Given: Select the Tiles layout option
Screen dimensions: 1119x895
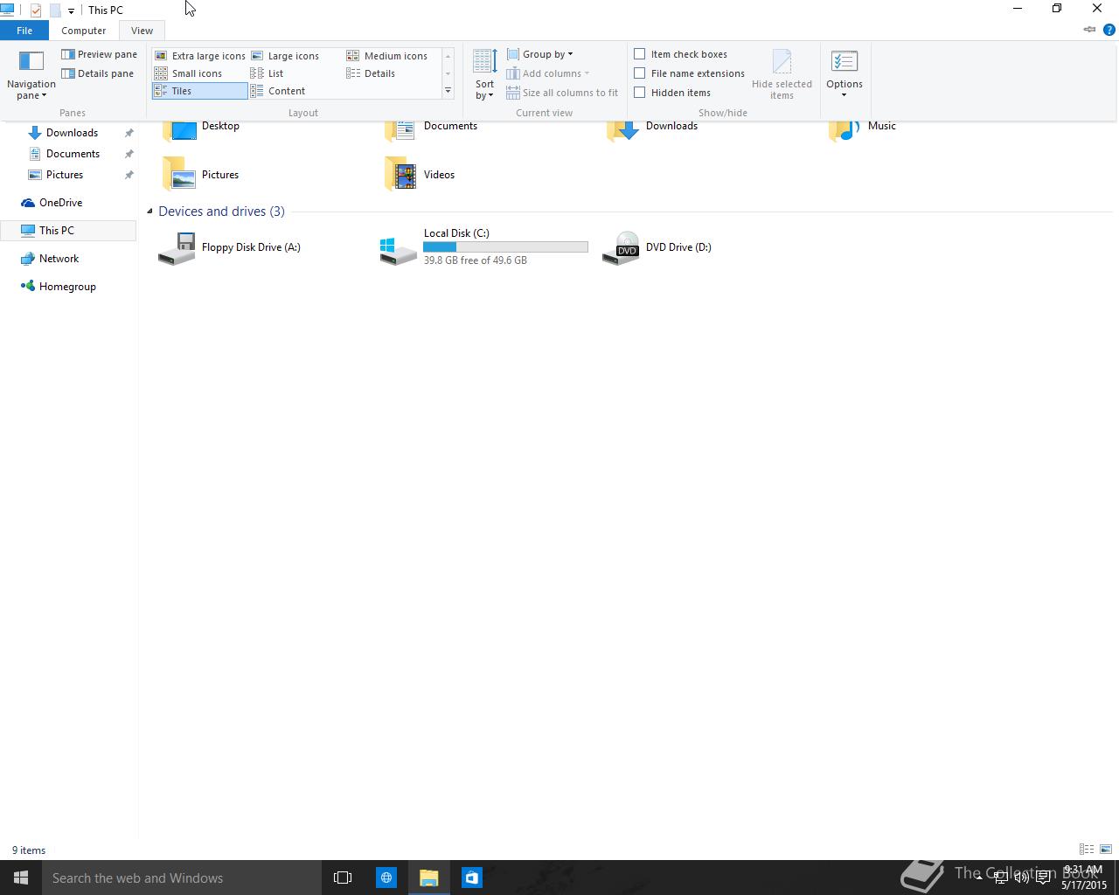Looking at the screenshot, I should click(199, 91).
